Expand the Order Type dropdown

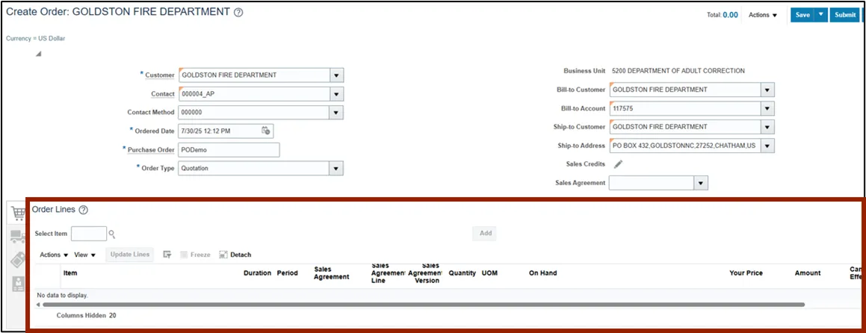point(336,169)
